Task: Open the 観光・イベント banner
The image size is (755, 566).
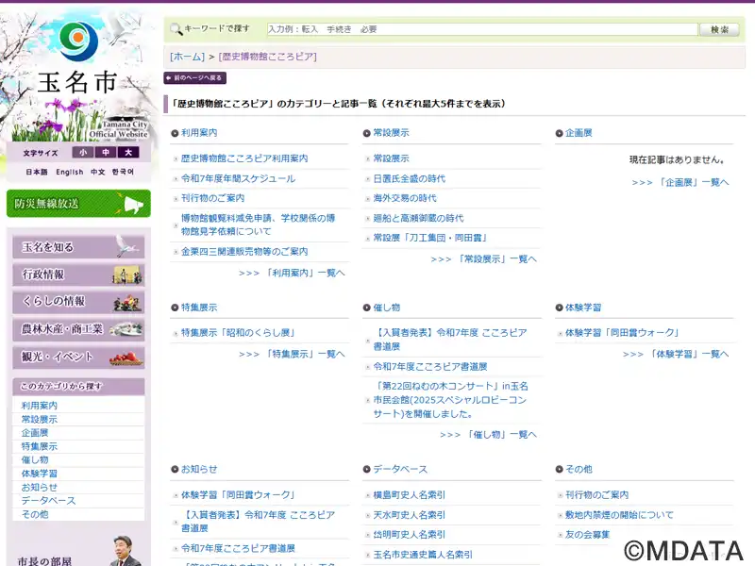Action: click(x=78, y=357)
